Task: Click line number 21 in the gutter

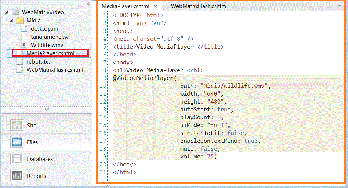Action: (x=103, y=172)
